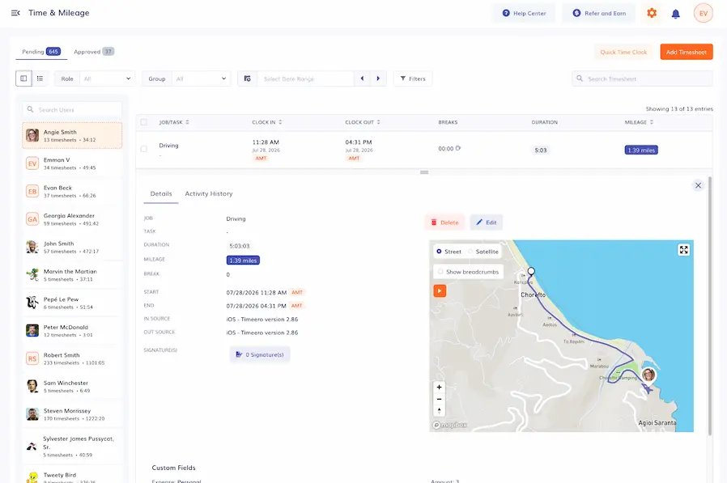Image resolution: width=727 pixels, height=483 pixels.
Task: Select the Street map radio button
Action: (x=439, y=252)
